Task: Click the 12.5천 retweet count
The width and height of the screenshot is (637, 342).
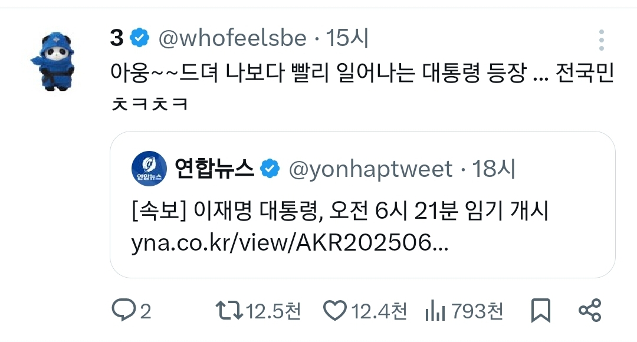Action: click(x=274, y=311)
